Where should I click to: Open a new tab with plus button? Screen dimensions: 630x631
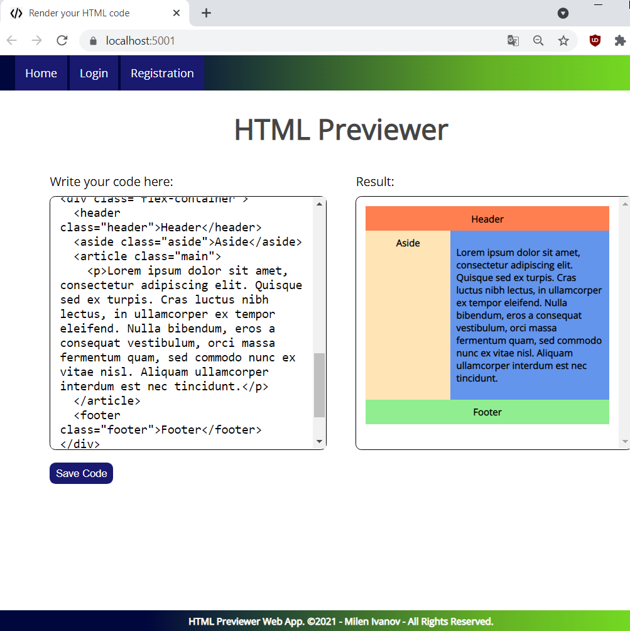(206, 13)
